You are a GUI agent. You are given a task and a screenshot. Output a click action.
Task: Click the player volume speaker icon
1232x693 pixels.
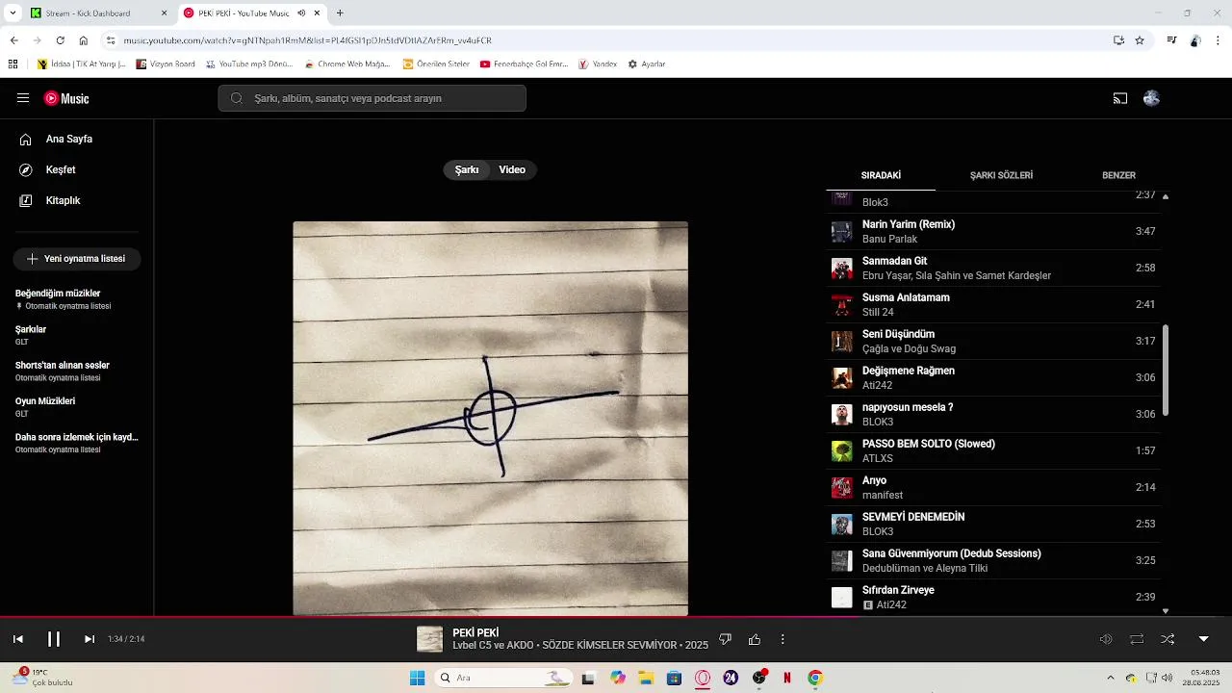(x=1106, y=639)
